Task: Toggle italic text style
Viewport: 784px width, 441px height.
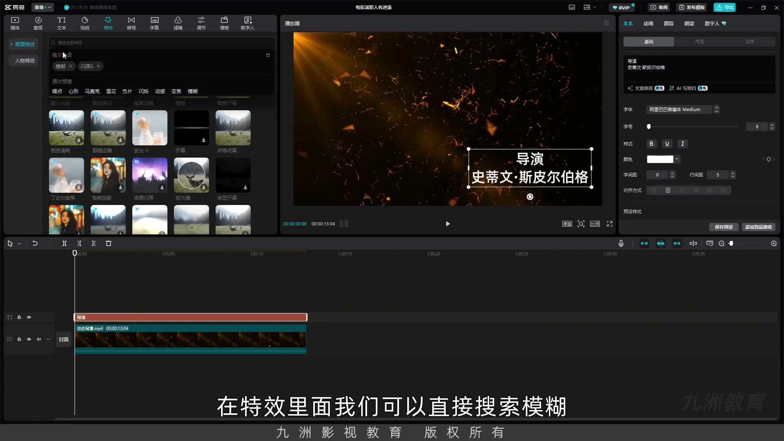Action: point(683,144)
